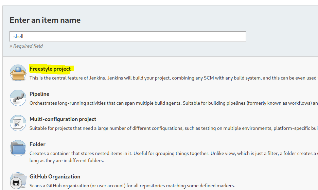Choose the Folder item type title
The image size is (318, 190).
pyautogui.click(x=37, y=144)
